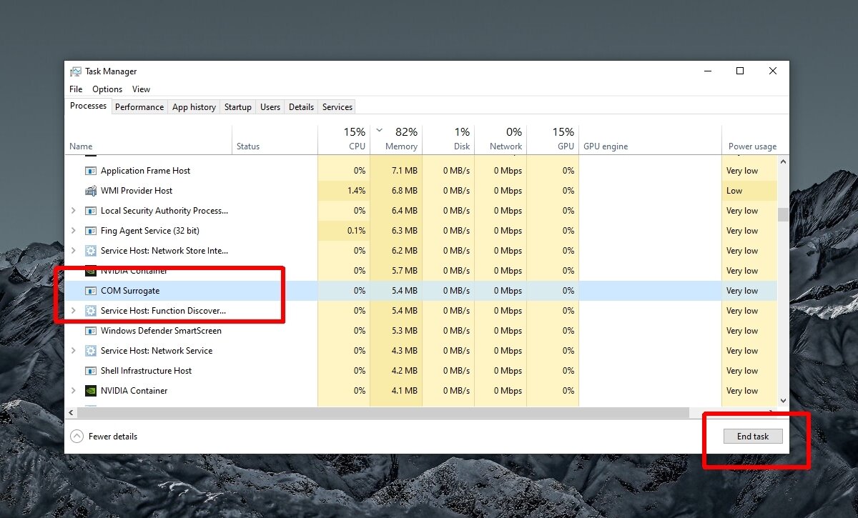Click the bottom NVIDIA Container icon

pyautogui.click(x=91, y=391)
